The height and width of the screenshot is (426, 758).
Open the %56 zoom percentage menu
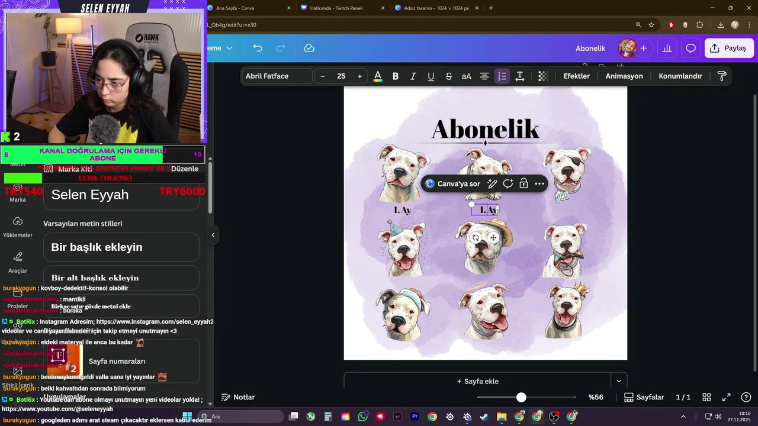[x=596, y=398]
